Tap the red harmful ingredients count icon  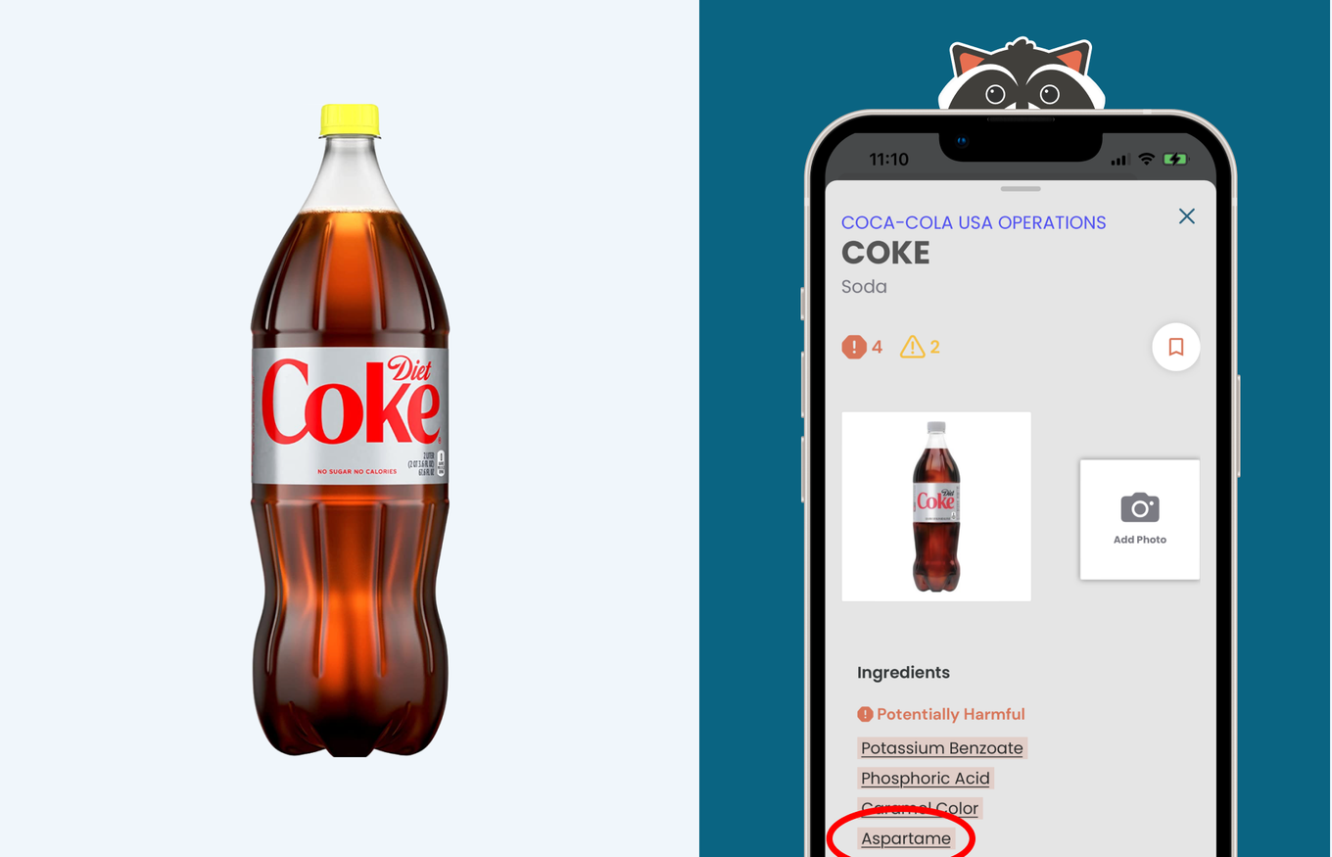pyautogui.click(x=854, y=347)
